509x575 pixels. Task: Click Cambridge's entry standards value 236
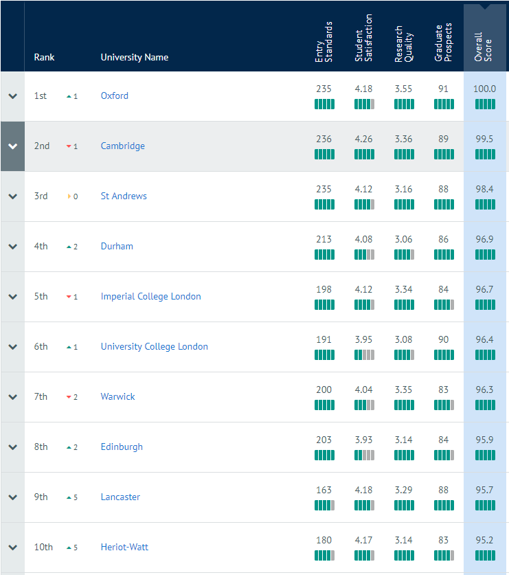[x=324, y=139]
